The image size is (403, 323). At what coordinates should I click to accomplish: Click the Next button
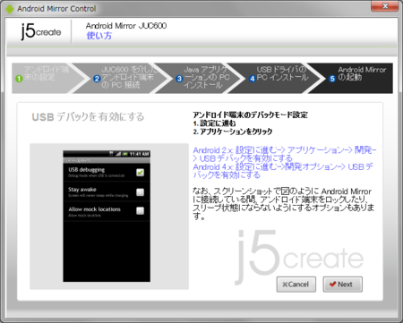click(342, 285)
